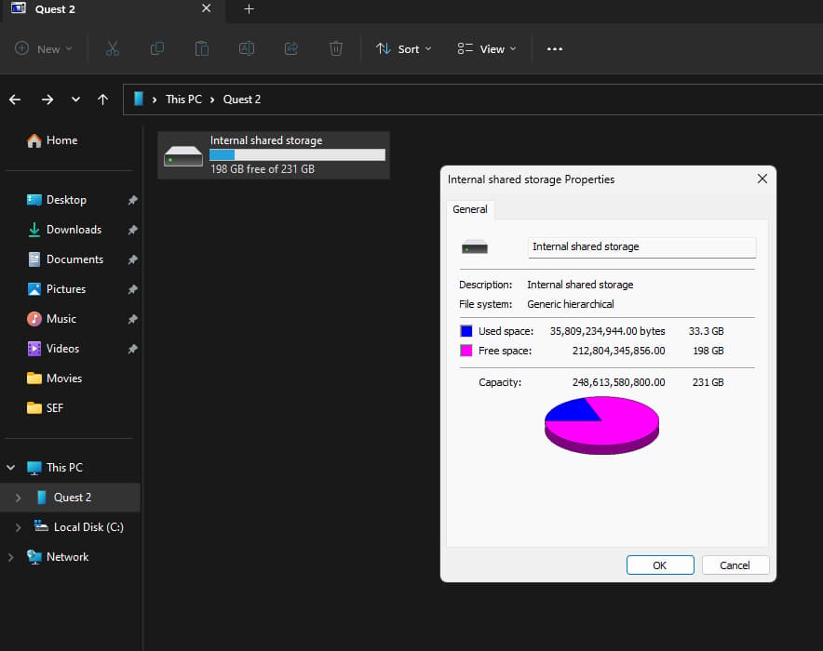Click the '198 GB free of 231 GB' text

pyautogui.click(x=263, y=168)
